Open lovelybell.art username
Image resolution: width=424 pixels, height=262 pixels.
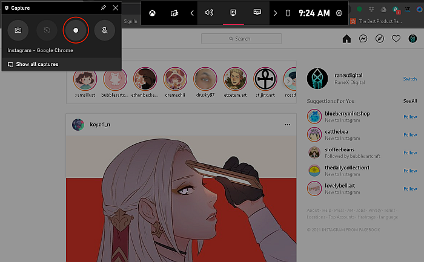tap(340, 186)
